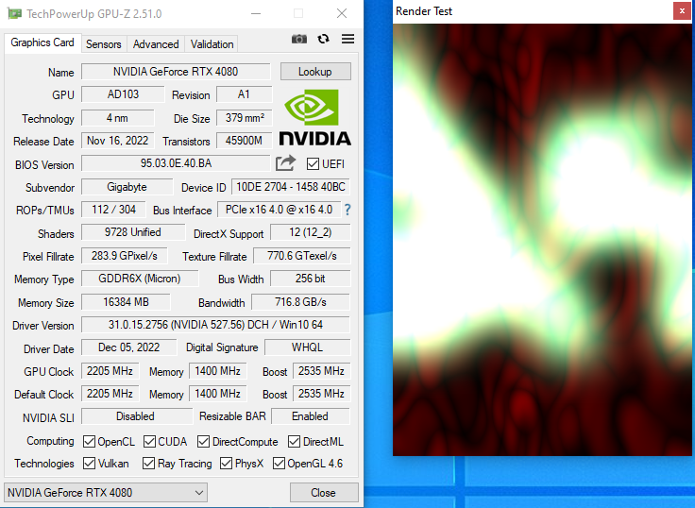Screen dimensions: 695x508
Task: Click the Technology field 4 nm
Action: pos(117,118)
